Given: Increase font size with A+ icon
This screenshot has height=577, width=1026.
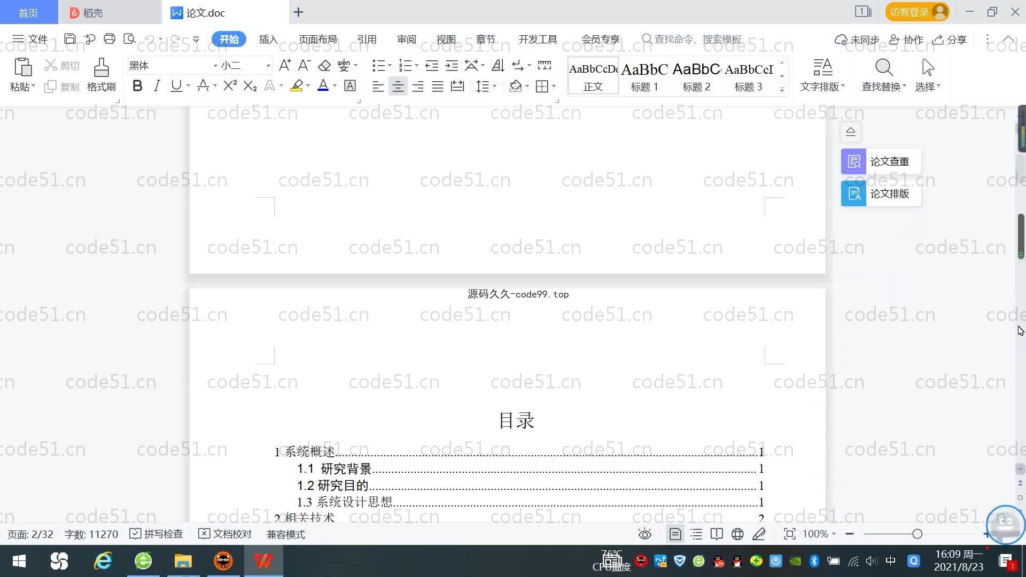Looking at the screenshot, I should tap(285, 65).
